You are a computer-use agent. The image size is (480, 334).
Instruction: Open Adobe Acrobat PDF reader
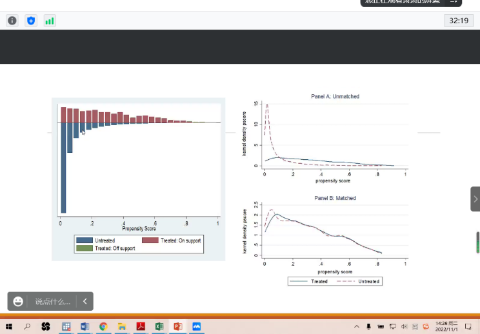click(141, 326)
